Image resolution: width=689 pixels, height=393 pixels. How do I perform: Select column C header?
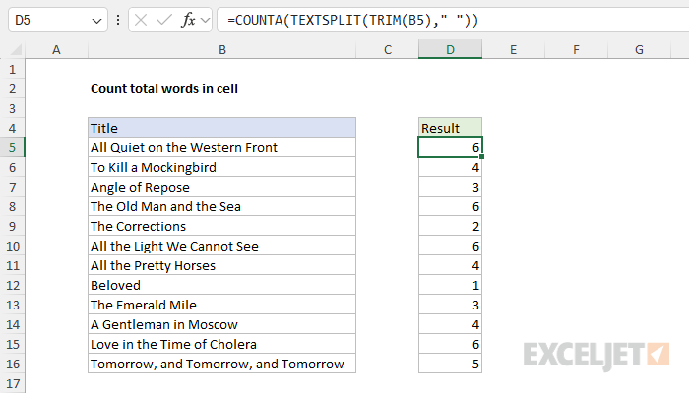[387, 49]
